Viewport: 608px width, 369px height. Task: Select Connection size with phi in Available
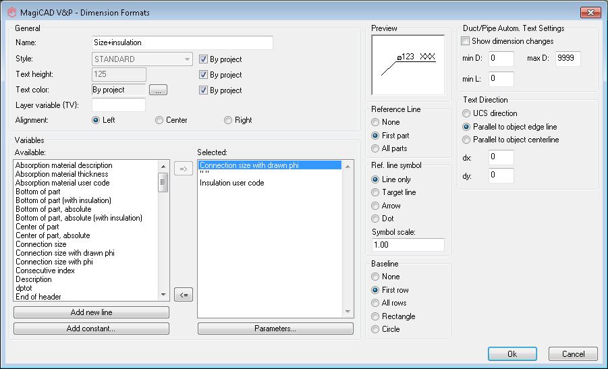[54, 262]
